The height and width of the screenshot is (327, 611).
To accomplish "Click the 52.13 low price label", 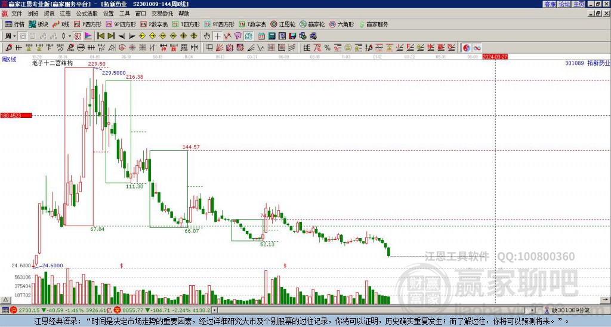I will tap(267, 245).
